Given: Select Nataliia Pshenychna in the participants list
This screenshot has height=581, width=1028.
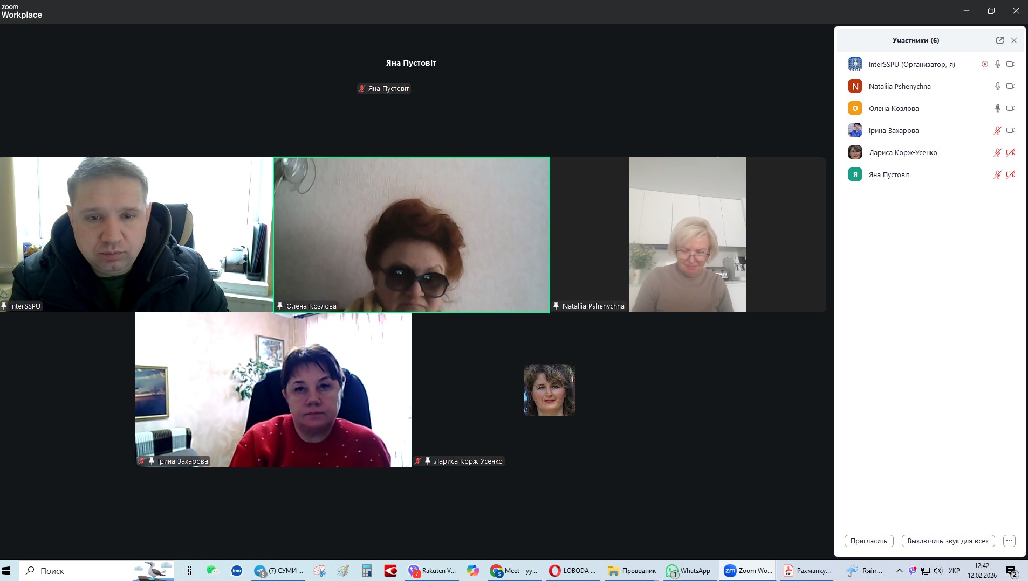Looking at the screenshot, I should [x=899, y=86].
